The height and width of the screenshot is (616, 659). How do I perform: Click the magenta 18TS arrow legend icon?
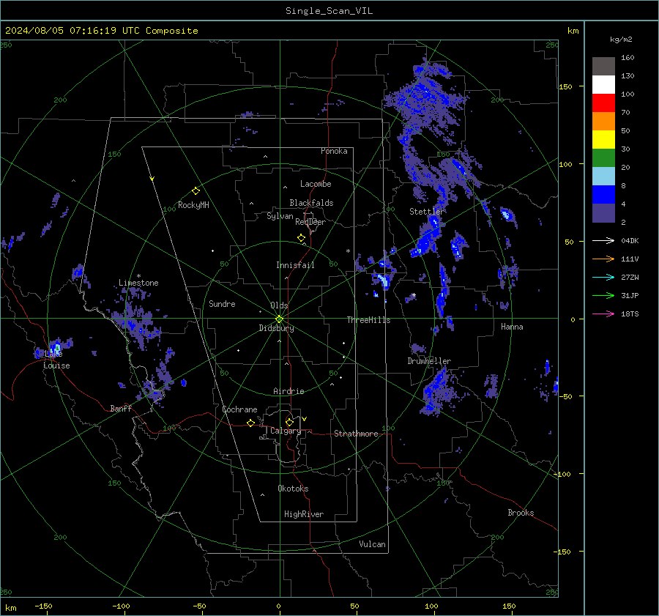coord(603,314)
